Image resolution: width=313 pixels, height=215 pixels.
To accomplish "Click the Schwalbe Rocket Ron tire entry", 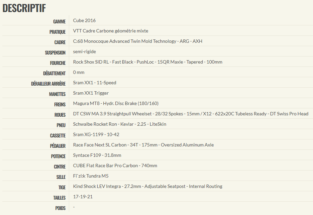I will click(120, 124).
